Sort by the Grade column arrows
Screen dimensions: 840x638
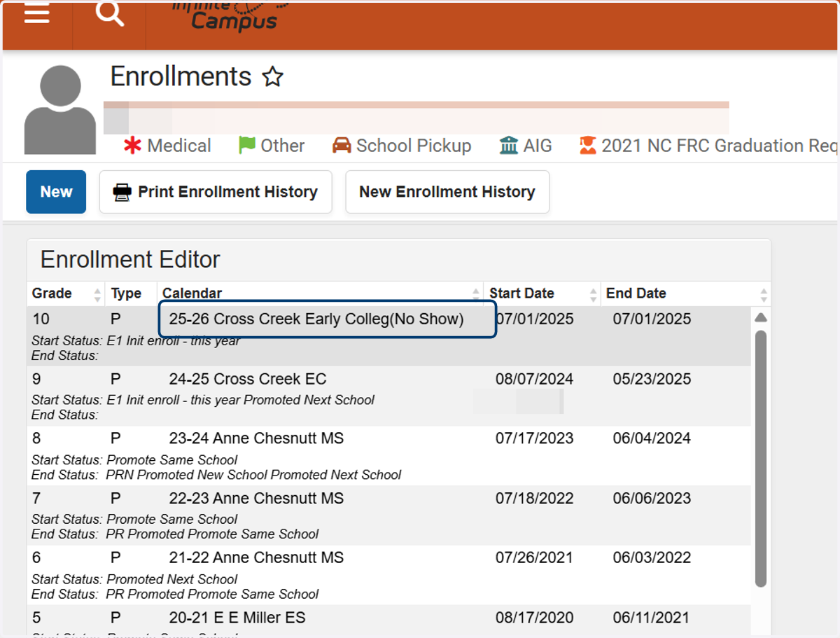(97, 294)
